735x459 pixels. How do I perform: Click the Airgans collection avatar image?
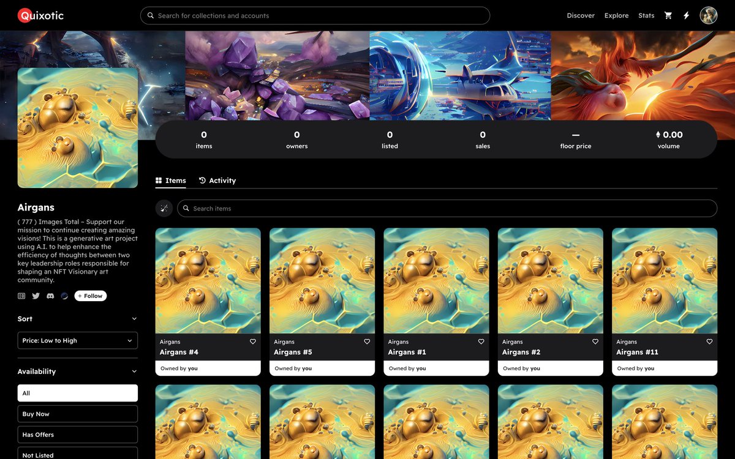coord(78,128)
